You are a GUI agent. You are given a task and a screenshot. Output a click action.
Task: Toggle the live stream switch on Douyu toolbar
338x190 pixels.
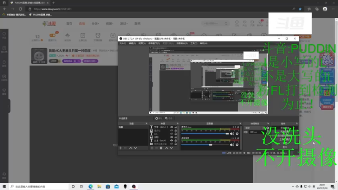52,35
